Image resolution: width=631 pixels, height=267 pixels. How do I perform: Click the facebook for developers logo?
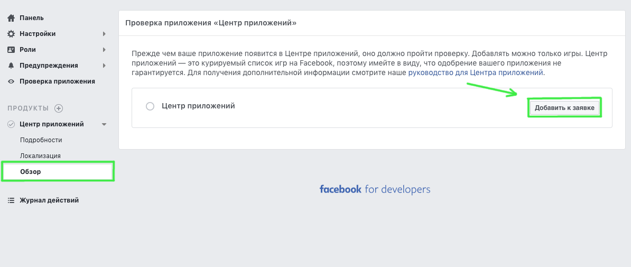(x=375, y=189)
